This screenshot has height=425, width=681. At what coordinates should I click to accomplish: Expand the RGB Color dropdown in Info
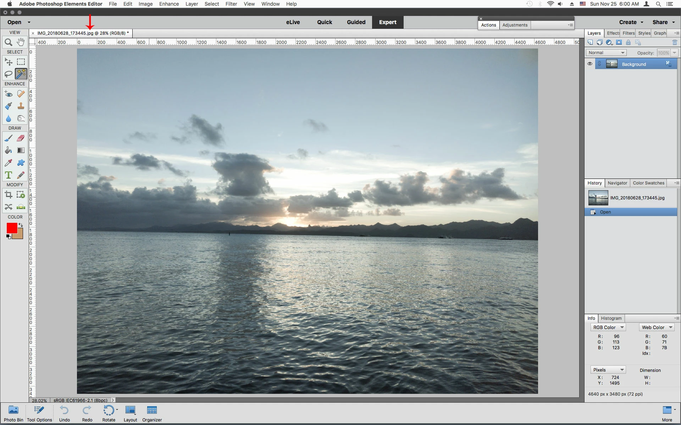[x=608, y=328]
